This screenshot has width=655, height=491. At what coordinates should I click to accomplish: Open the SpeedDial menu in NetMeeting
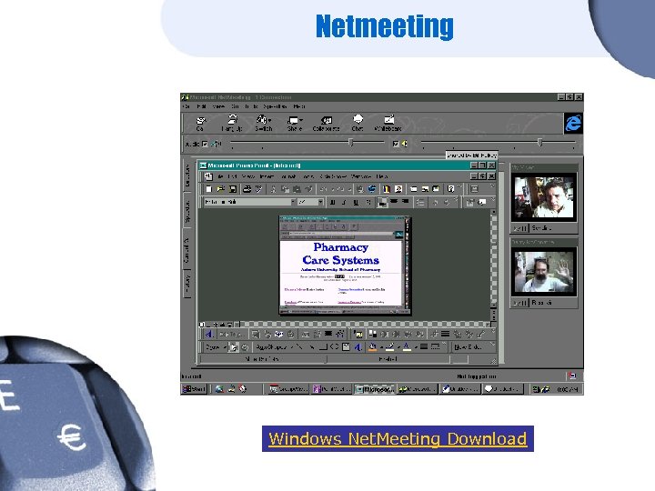pyautogui.click(x=275, y=106)
